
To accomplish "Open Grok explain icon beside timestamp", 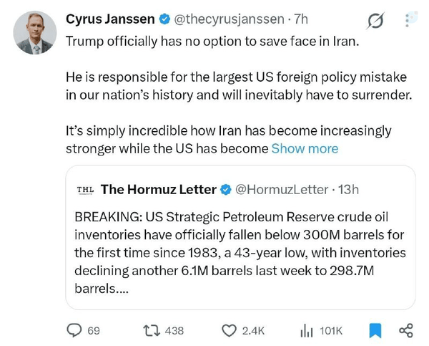I will pyautogui.click(x=375, y=21).
